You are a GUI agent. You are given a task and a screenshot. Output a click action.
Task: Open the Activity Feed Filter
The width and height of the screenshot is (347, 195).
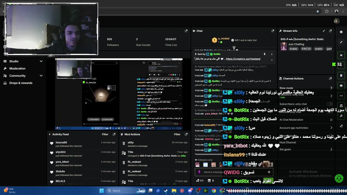pos(105,134)
